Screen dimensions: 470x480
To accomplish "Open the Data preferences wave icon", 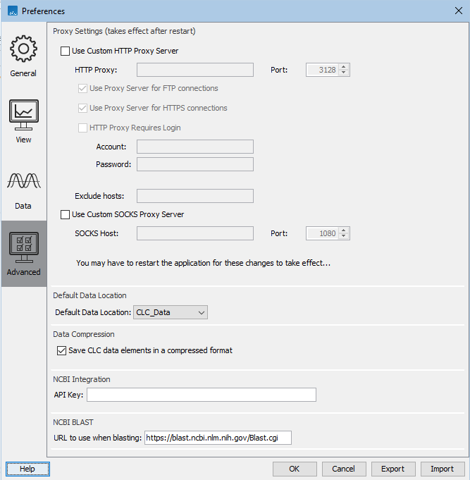I will pyautogui.click(x=23, y=182).
